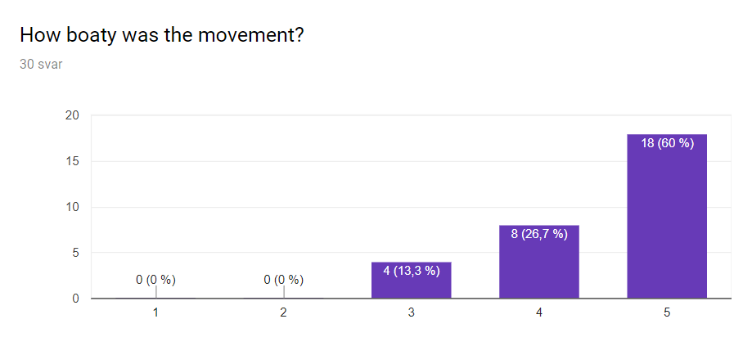Click the '4 (13,3 %)' data label
This screenshot has height=346, width=752.
411,271
